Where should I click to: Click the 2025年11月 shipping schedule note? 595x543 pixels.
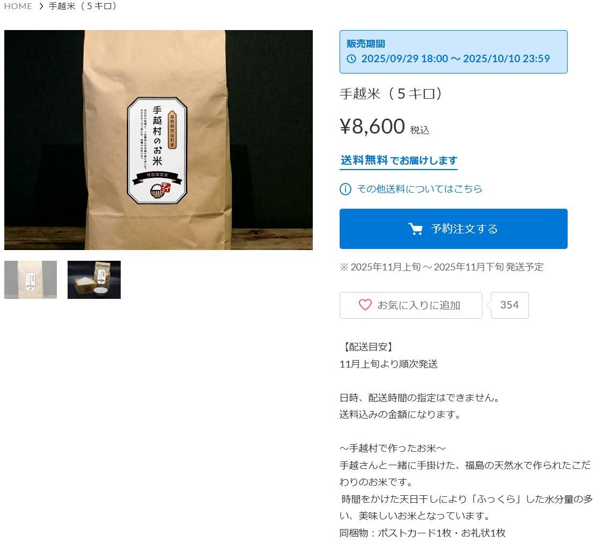tap(442, 267)
